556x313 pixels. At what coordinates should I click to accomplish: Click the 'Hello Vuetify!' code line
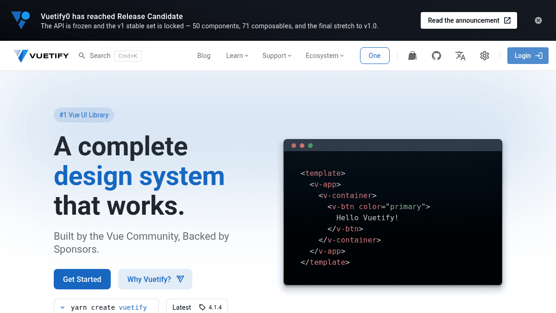click(367, 217)
